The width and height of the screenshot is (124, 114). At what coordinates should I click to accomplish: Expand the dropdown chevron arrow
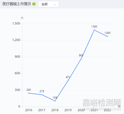(55, 4)
